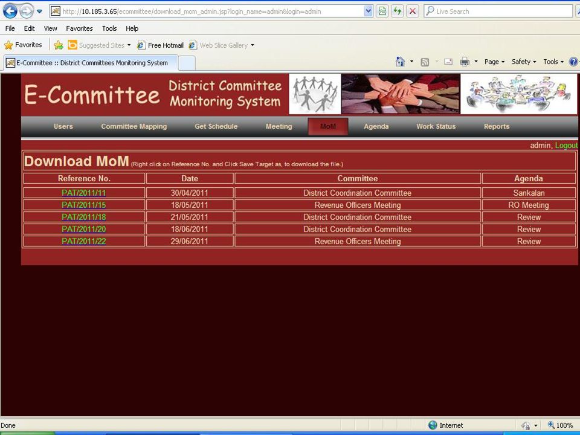Select the MoM navigation tab
The image size is (580, 435).
tap(327, 126)
